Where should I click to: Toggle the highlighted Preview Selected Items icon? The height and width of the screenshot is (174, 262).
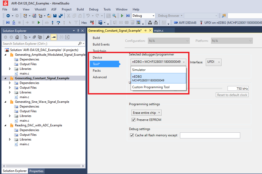54,37
